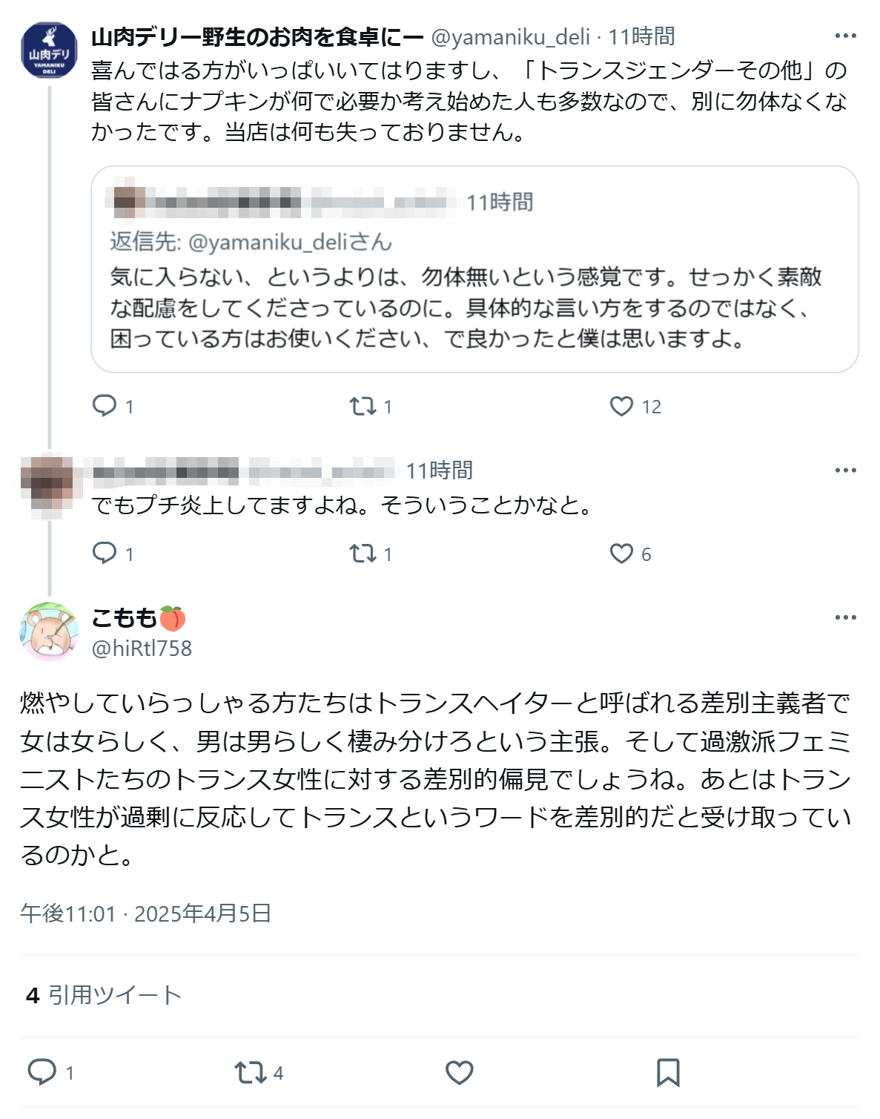Viewport: 880px width, 1119px height.
Task: Reply to the yamaniku_deli tweet
Action: coord(105,406)
